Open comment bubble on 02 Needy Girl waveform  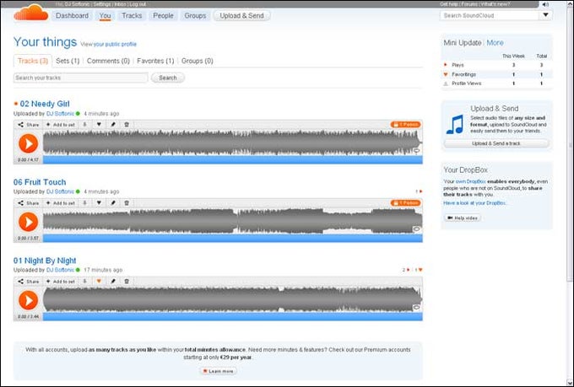pyautogui.click(x=417, y=151)
